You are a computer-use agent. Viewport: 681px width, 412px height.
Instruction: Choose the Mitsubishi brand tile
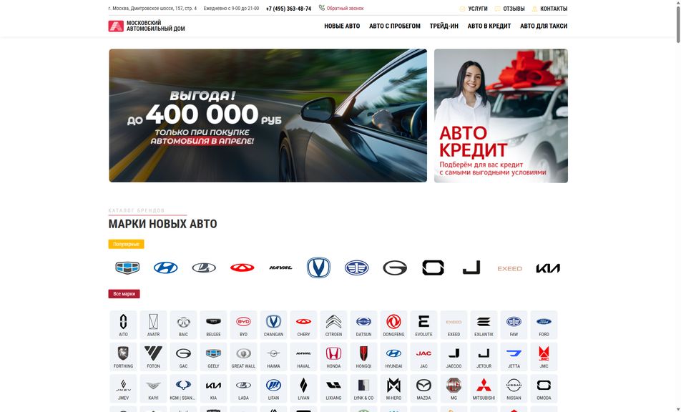click(484, 388)
